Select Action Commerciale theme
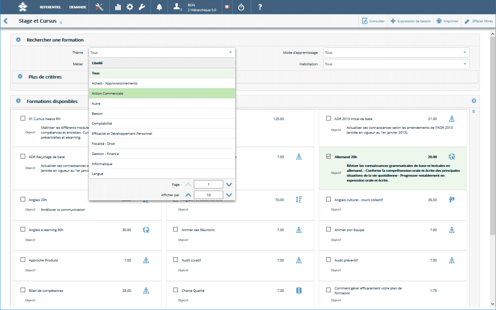496x310 pixels. coord(162,94)
